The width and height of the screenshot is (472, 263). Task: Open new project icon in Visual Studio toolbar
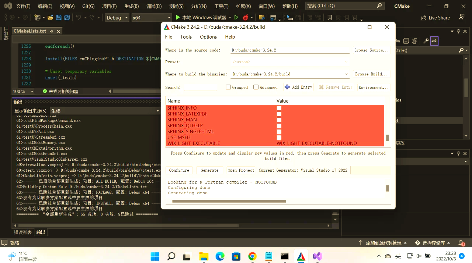pos(37,18)
